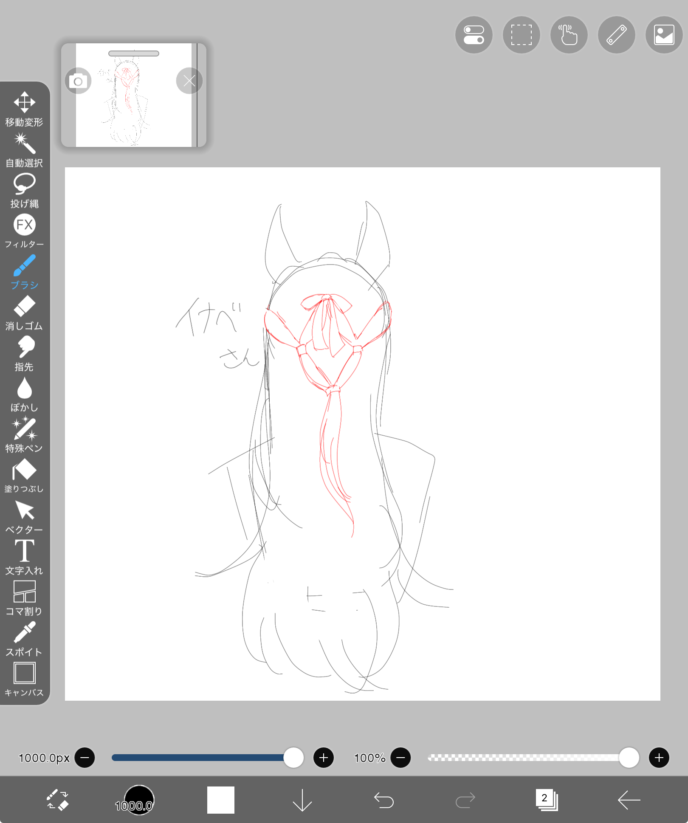Screen dimensions: 688x823
Task: Toggle the switch-style settings button at top
Action: point(474,35)
